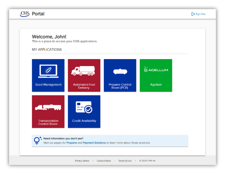The image size is (225, 174).
Task: View the Terms of Use link
Action: tap(125, 161)
